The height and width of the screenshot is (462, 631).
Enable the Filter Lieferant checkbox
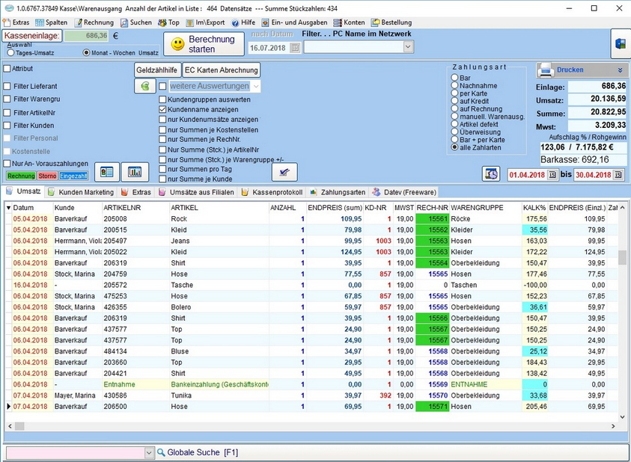pos(7,87)
